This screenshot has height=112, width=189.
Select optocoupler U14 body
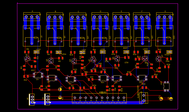[103, 78]
